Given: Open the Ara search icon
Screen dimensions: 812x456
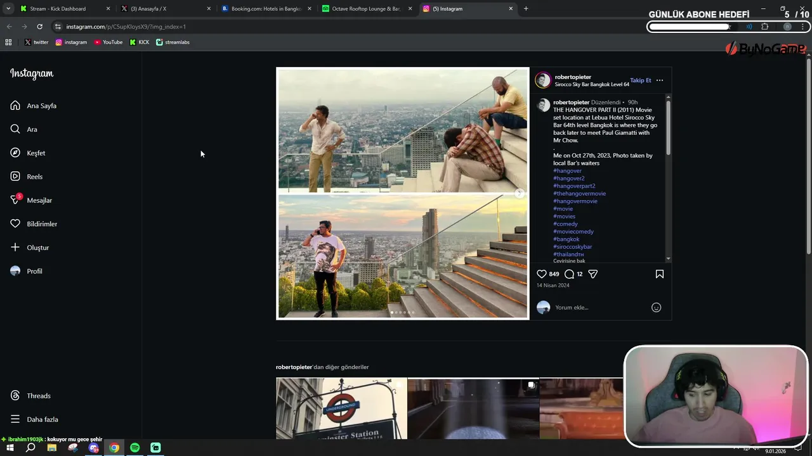Looking at the screenshot, I should (15, 129).
